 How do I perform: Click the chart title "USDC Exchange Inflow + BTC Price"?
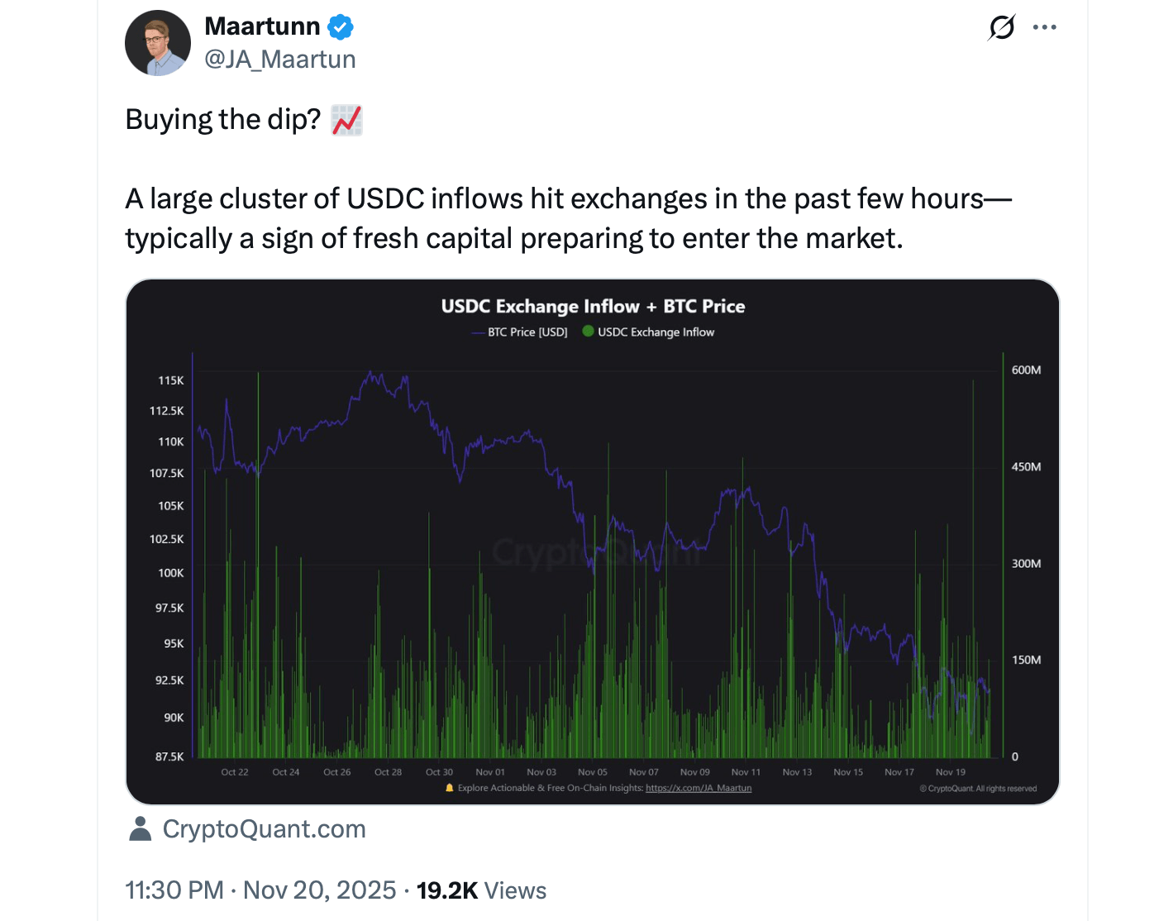[593, 307]
